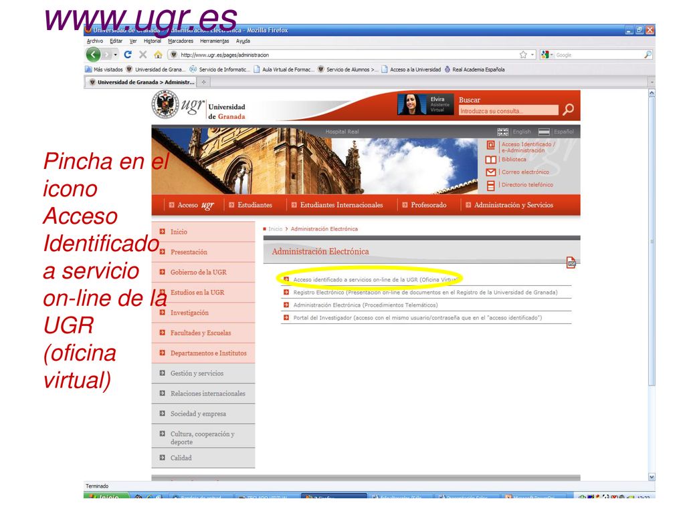685x513 pixels.
Task: Click the Introduzca su consulta field
Action: coord(509,111)
